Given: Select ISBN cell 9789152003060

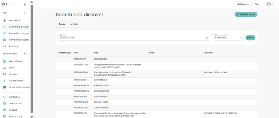Looking at the screenshot, I should [x=81, y=108].
